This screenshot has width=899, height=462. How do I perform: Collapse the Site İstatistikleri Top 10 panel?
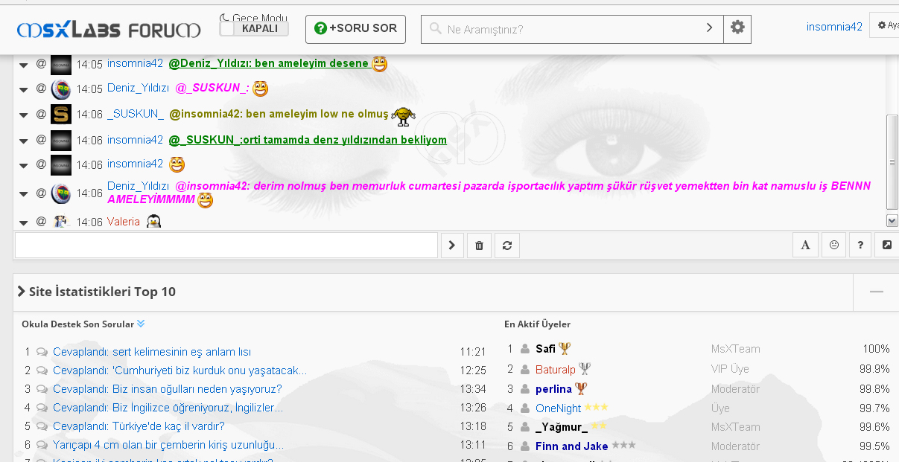[x=876, y=292]
